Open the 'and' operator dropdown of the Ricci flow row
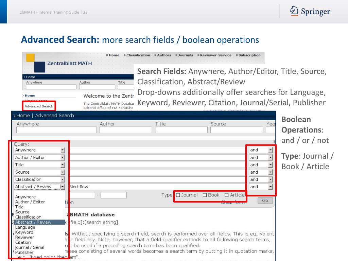The height and width of the screenshot is (261, 348). point(261,187)
